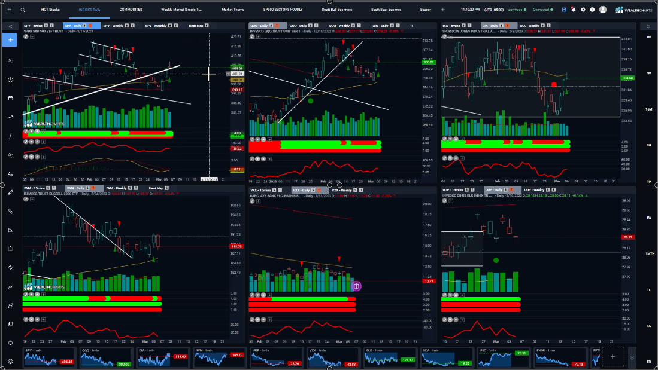
Task: Open the calendar icon in left toolbar
Action: tap(10, 98)
